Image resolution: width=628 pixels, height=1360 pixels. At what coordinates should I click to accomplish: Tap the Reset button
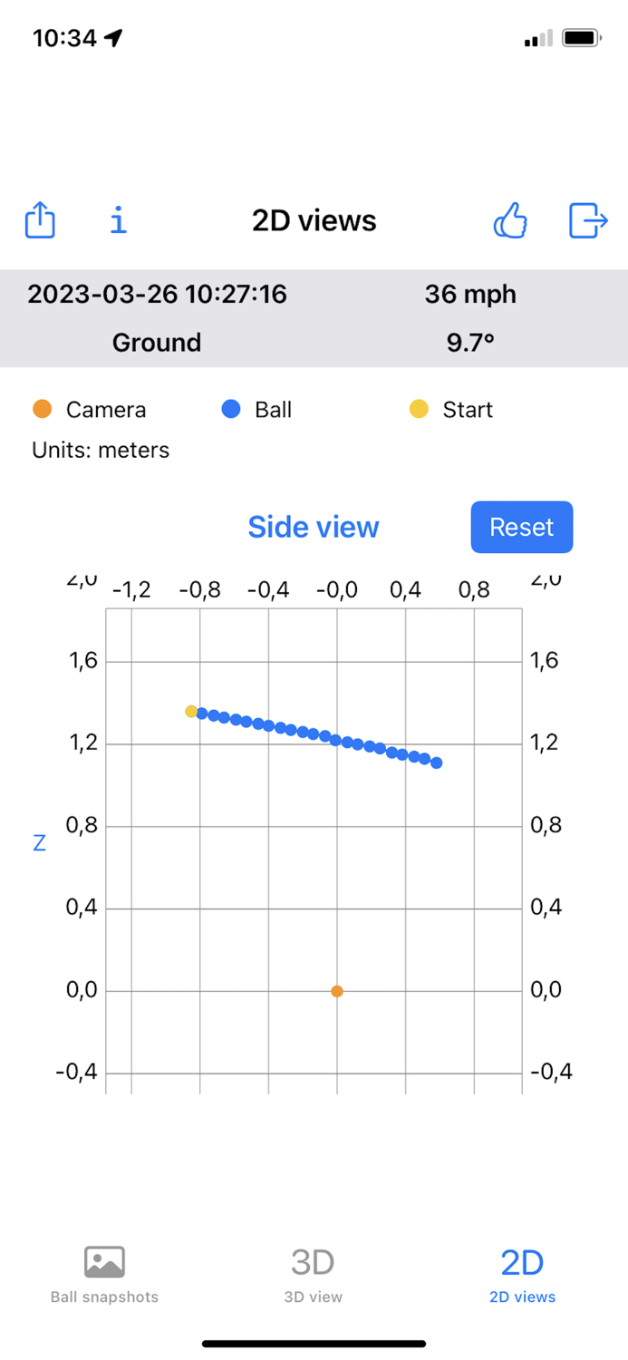[x=522, y=527]
